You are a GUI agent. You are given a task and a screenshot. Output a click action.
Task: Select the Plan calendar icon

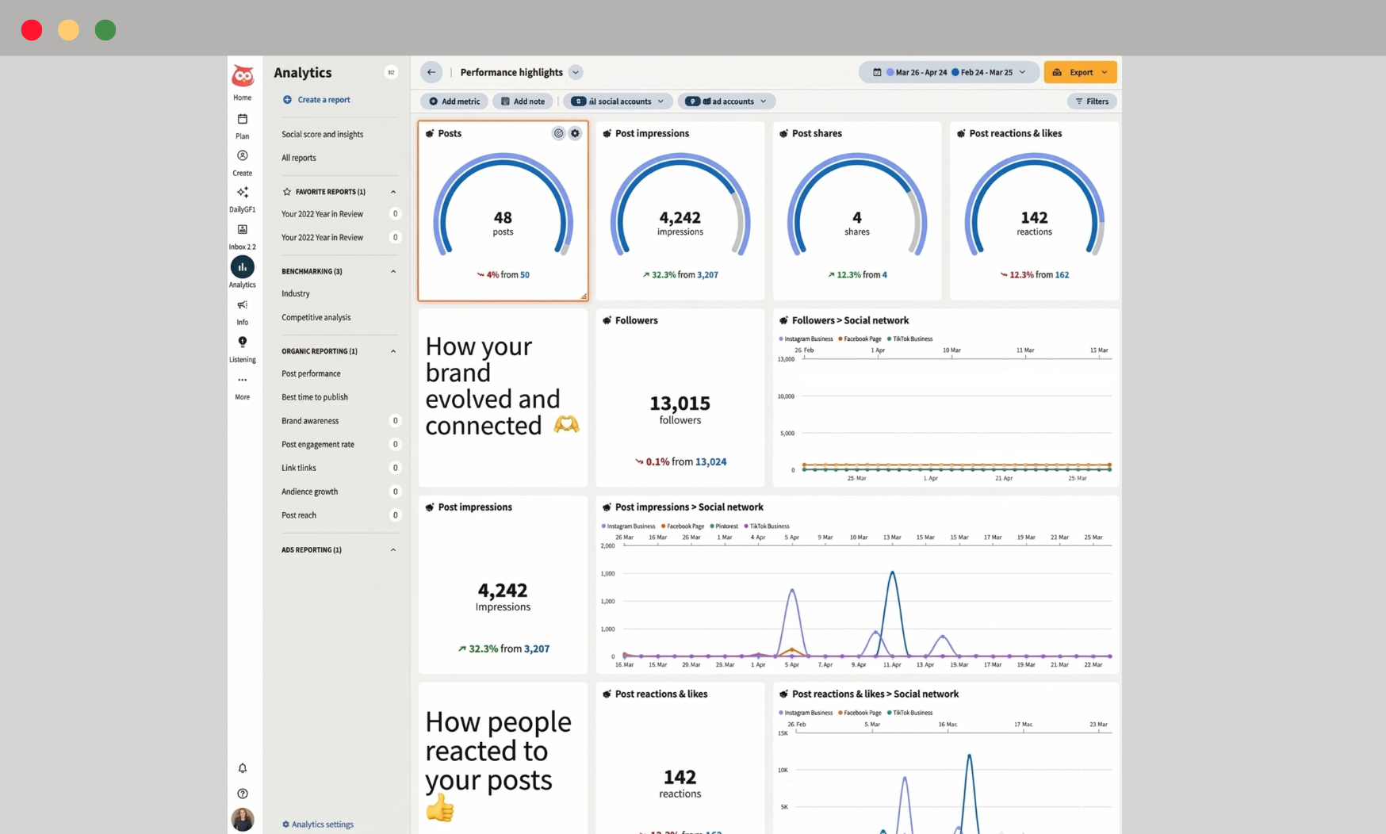point(243,121)
